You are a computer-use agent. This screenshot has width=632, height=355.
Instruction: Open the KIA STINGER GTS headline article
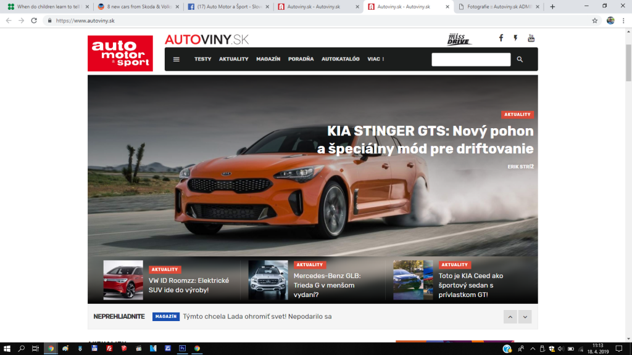click(x=425, y=140)
